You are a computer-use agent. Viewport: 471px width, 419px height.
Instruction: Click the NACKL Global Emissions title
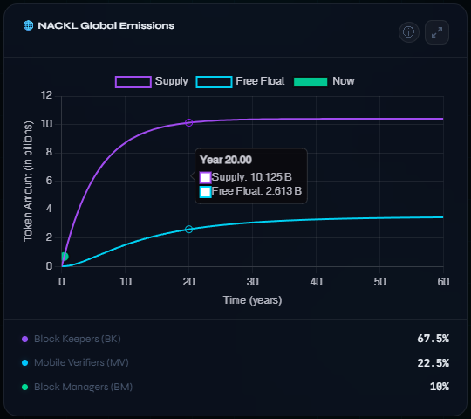coord(106,25)
